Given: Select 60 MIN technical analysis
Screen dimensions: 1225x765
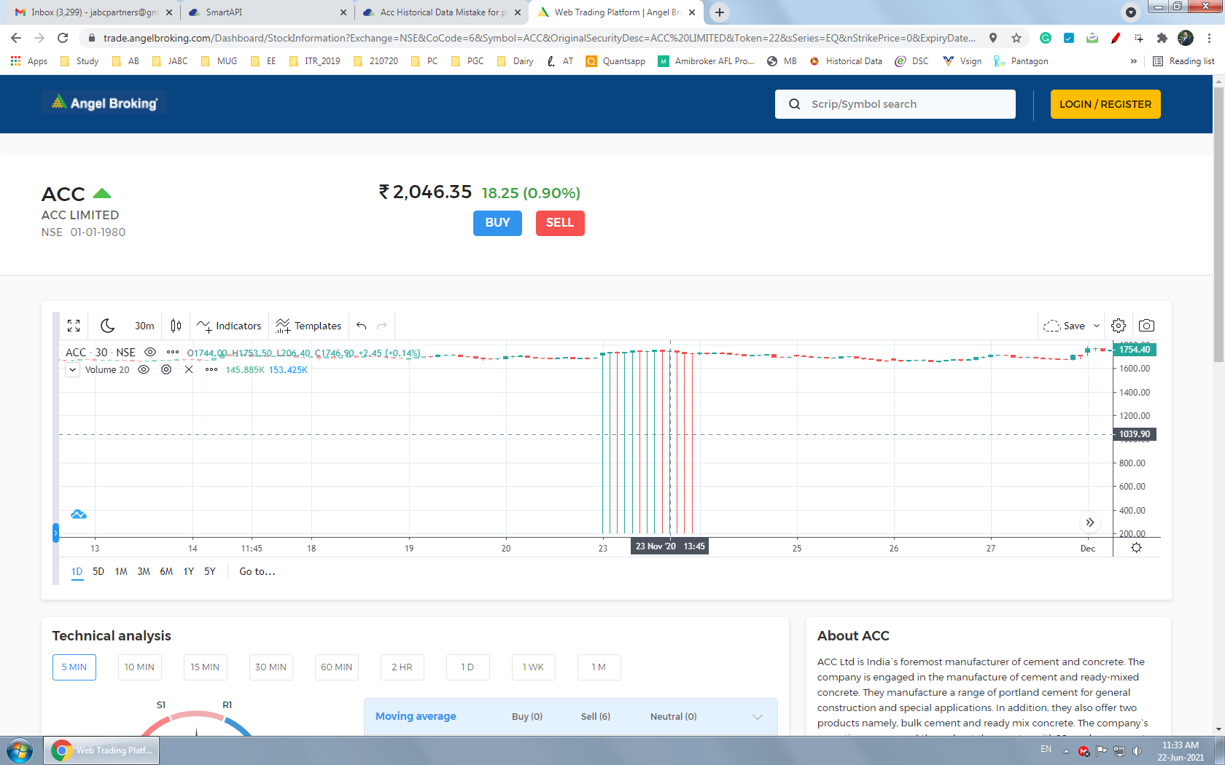Looking at the screenshot, I should coord(336,667).
